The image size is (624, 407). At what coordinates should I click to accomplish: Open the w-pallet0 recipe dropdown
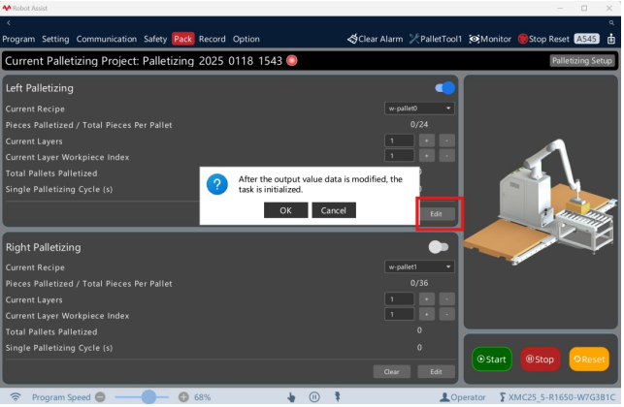(419, 109)
